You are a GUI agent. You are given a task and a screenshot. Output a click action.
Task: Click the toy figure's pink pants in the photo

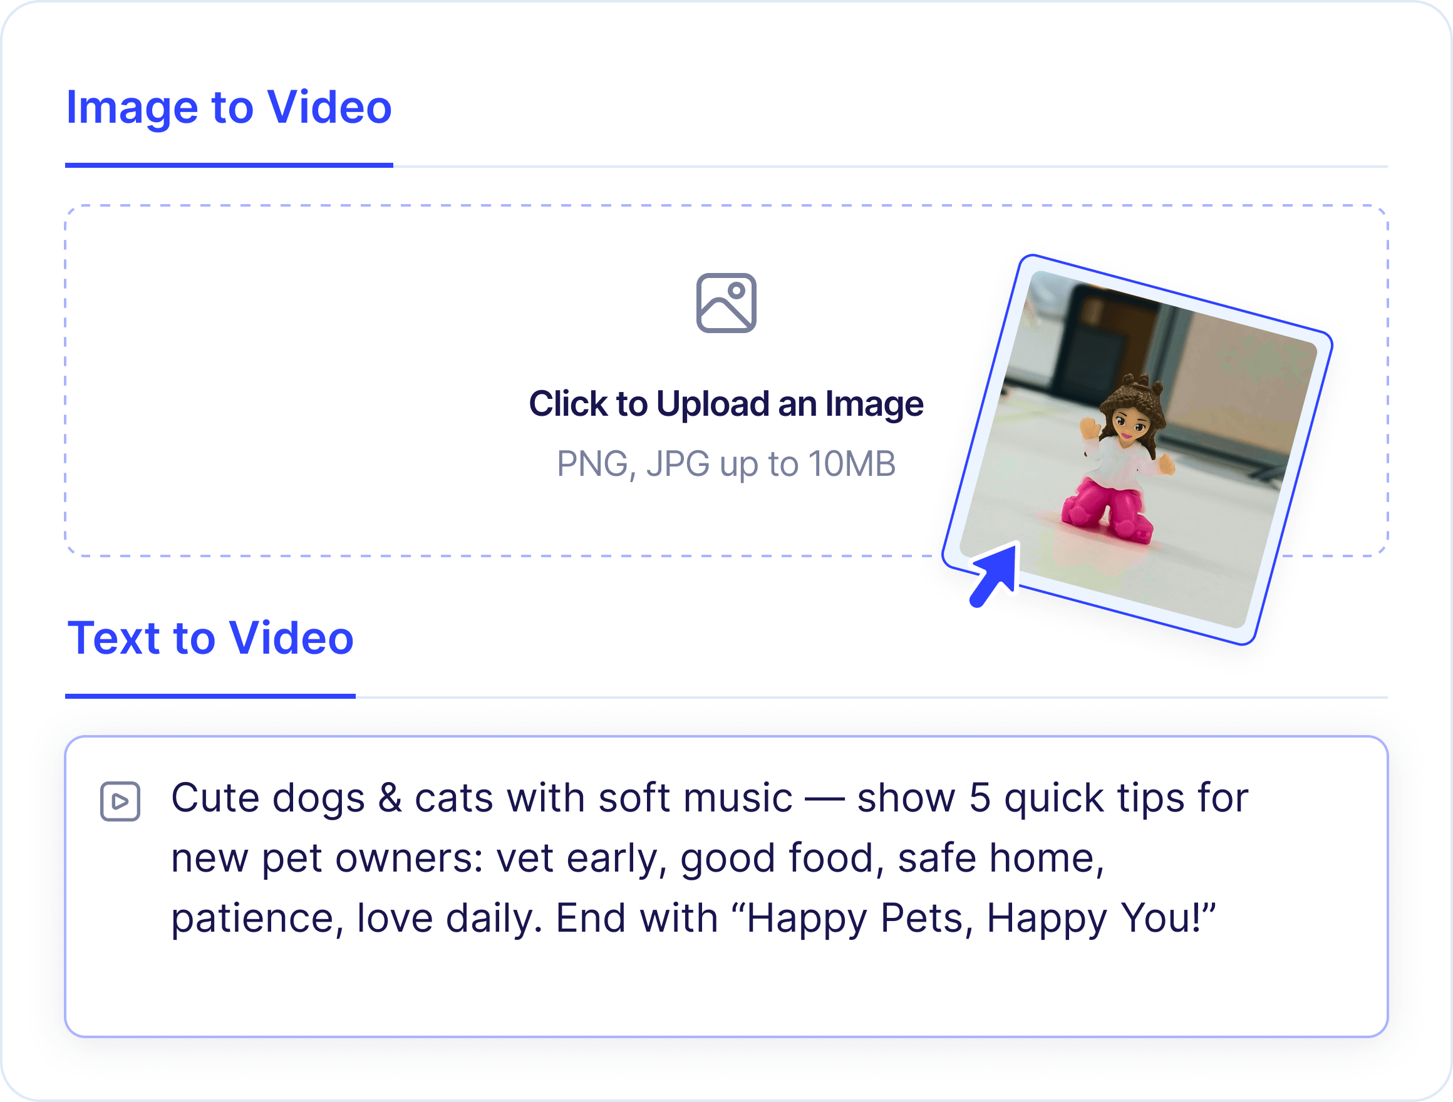pos(1107,508)
